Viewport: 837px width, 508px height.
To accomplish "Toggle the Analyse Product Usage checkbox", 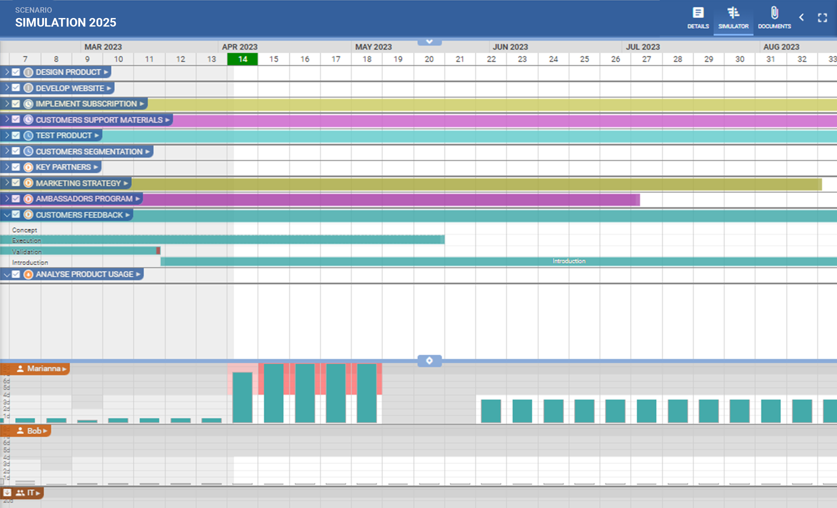I will click(x=16, y=274).
